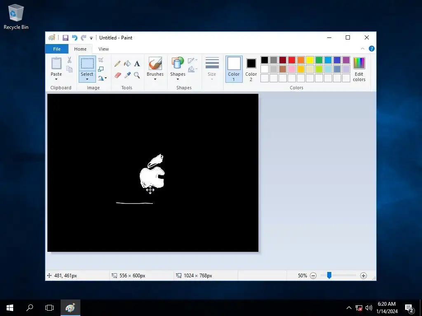The height and width of the screenshot is (316, 422).
Task: Activate Color 1 selector
Action: pyautogui.click(x=234, y=69)
